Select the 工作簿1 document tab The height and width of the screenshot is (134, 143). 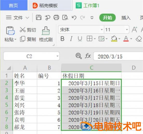(87, 5)
